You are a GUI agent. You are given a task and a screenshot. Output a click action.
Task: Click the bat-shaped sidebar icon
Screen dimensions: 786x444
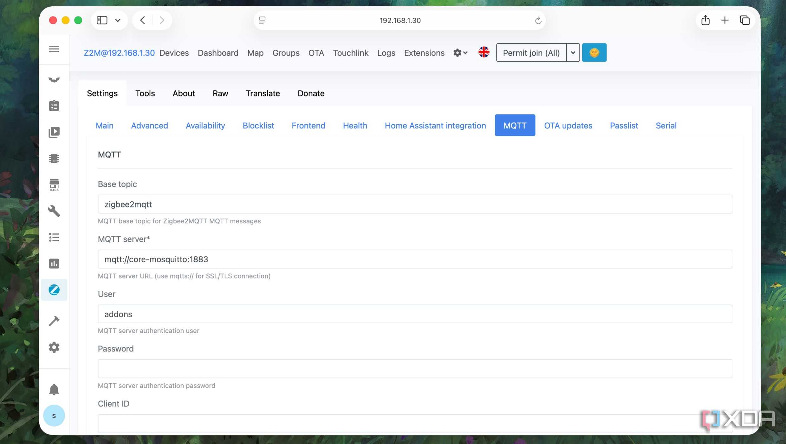point(54,80)
